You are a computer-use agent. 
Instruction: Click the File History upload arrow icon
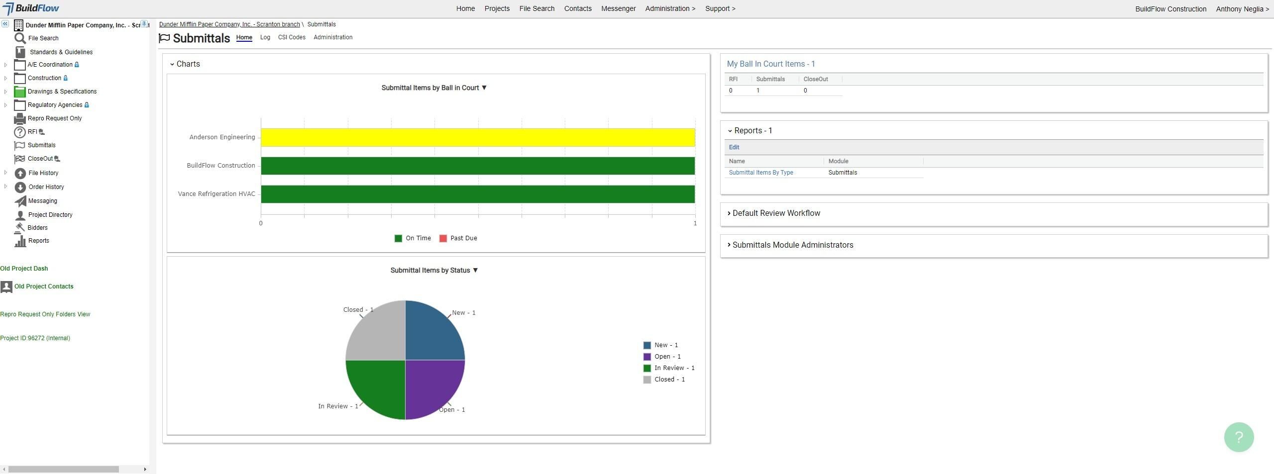20,173
